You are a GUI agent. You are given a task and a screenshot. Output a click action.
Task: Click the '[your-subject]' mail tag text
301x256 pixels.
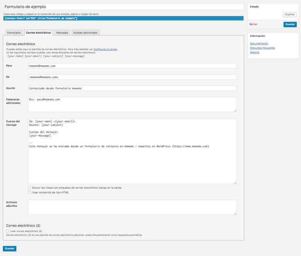coord(53,56)
